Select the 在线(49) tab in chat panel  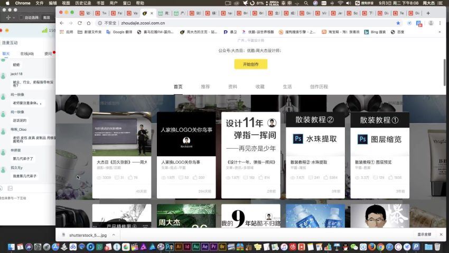pos(27,53)
